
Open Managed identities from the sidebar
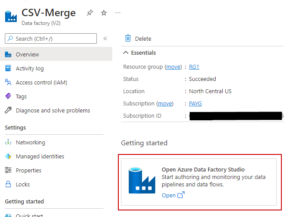point(39,156)
